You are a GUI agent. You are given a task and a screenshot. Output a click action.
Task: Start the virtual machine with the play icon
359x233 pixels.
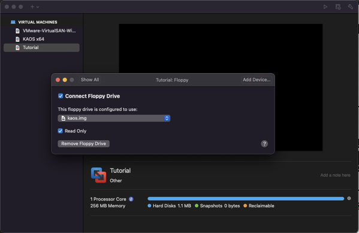click(x=325, y=7)
